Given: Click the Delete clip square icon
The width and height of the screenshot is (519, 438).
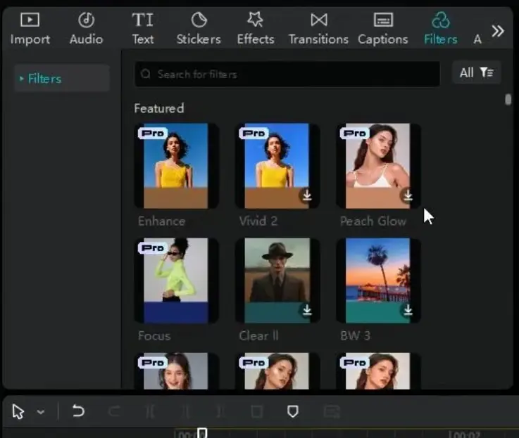Looking at the screenshot, I should [256, 411].
